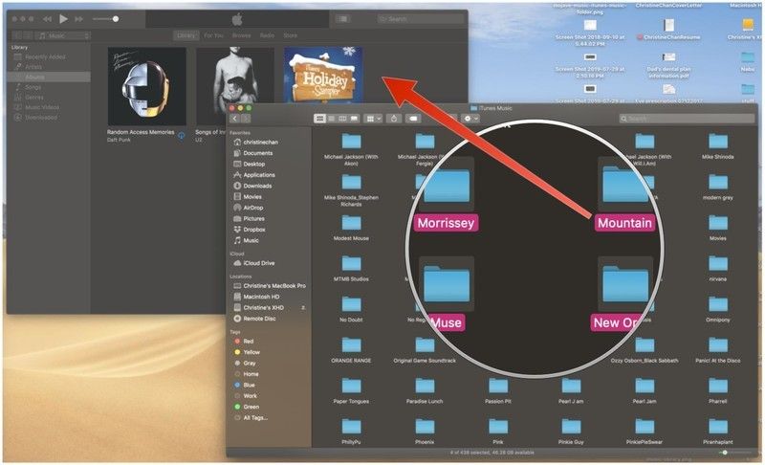Select the AirDrop sidebar item

pos(253,207)
